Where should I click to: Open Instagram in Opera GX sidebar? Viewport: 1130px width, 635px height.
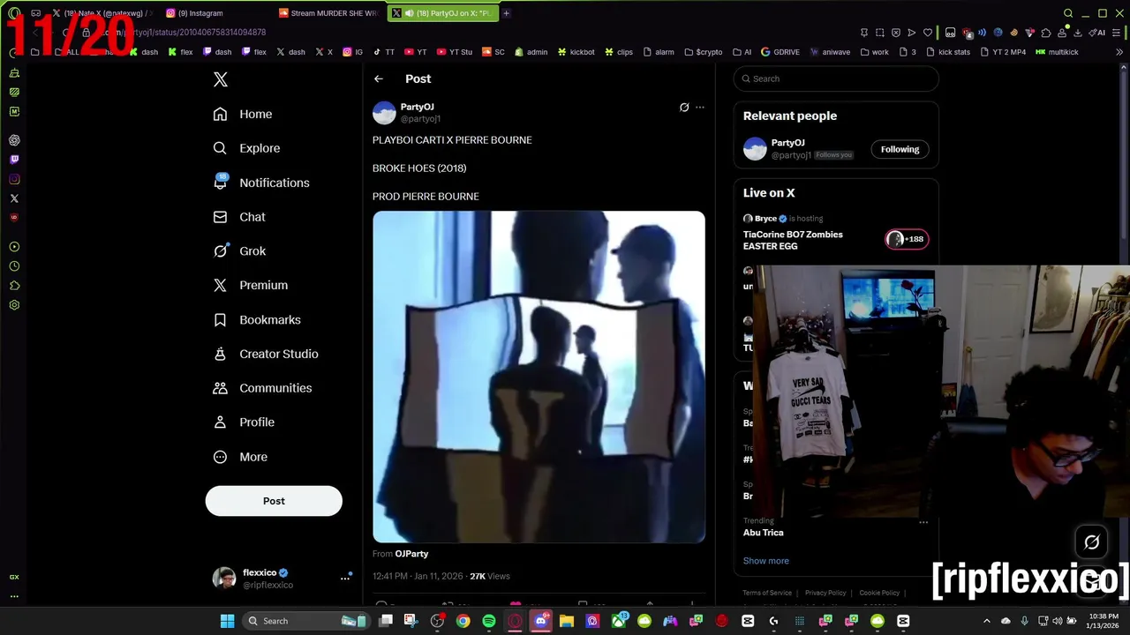pyautogui.click(x=14, y=179)
